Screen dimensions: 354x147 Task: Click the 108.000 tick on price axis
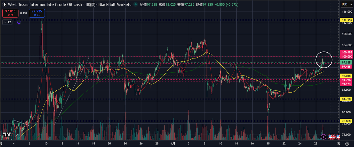pyautogui.click(x=347, y=34)
